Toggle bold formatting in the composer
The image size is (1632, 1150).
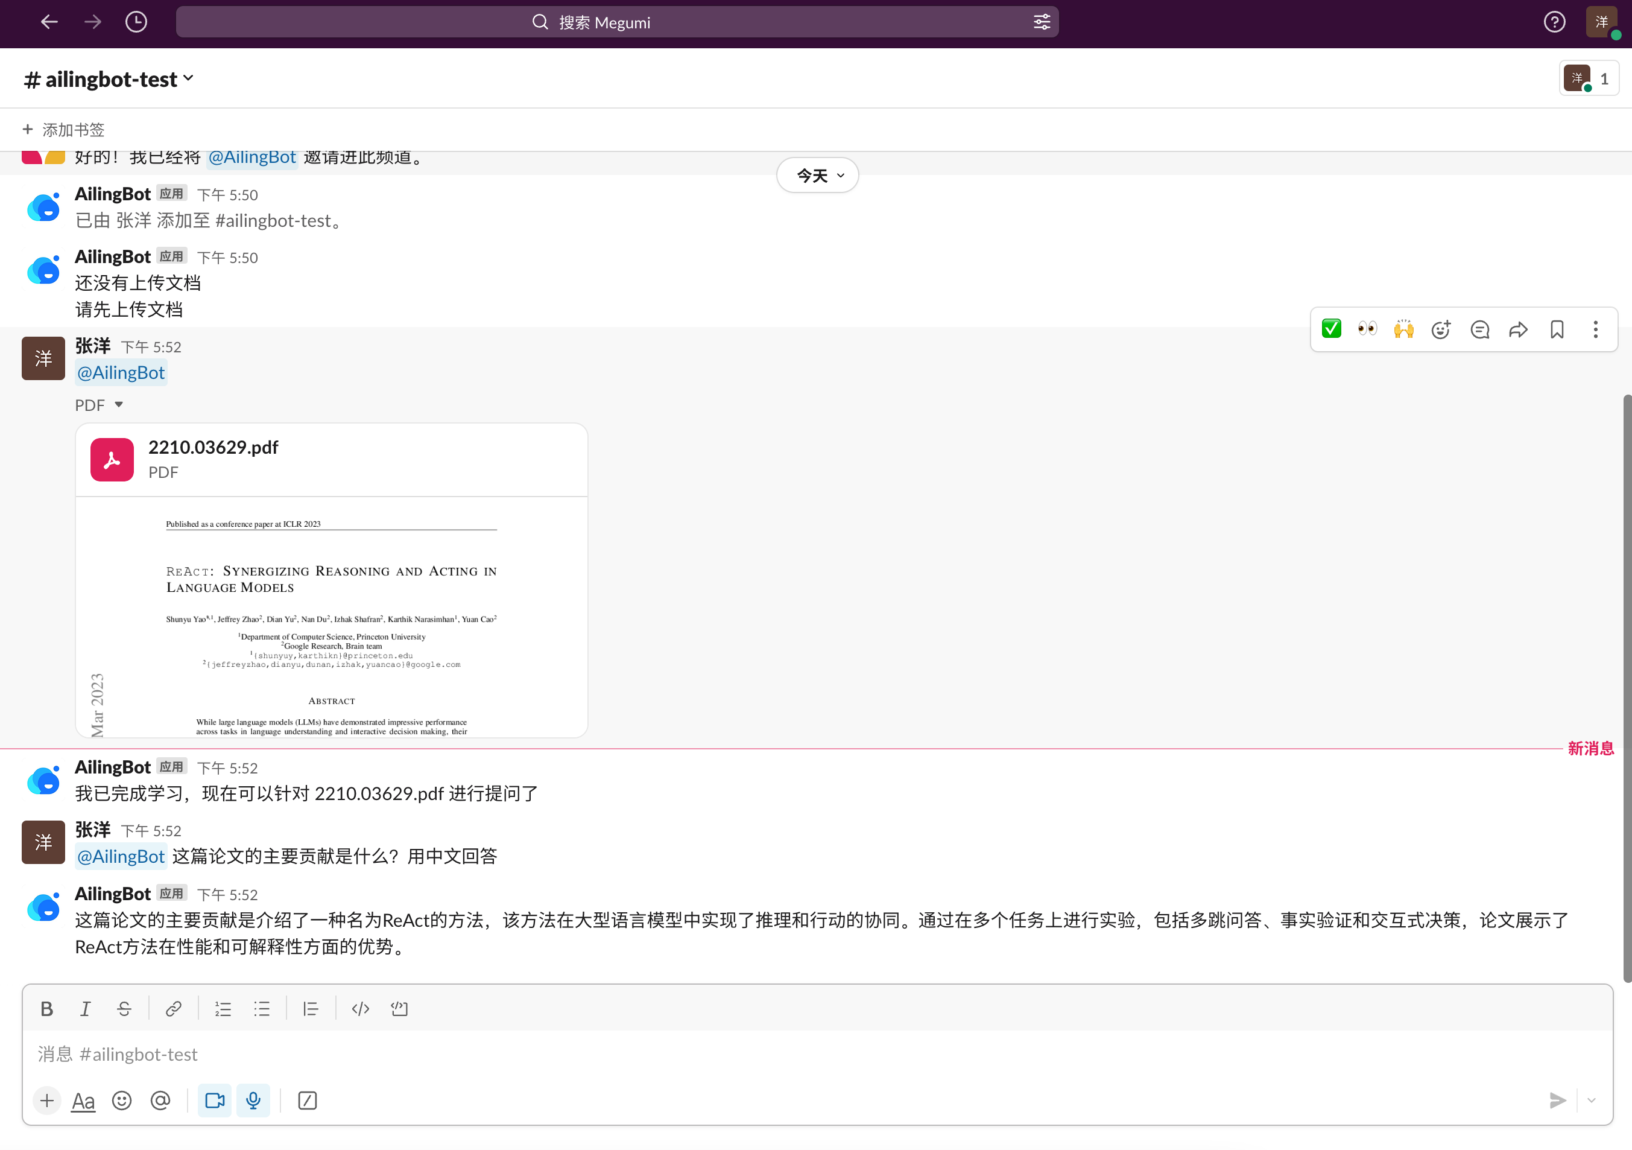47,1008
